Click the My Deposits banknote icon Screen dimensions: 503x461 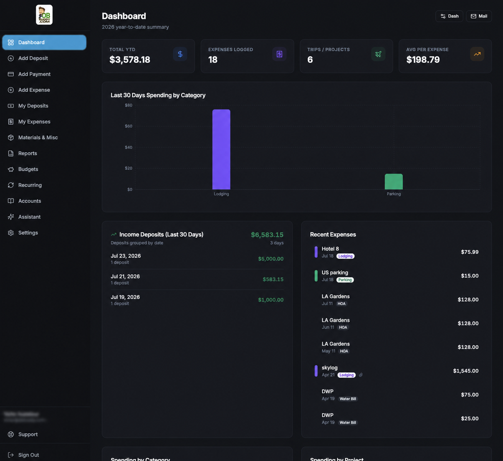[11, 106]
